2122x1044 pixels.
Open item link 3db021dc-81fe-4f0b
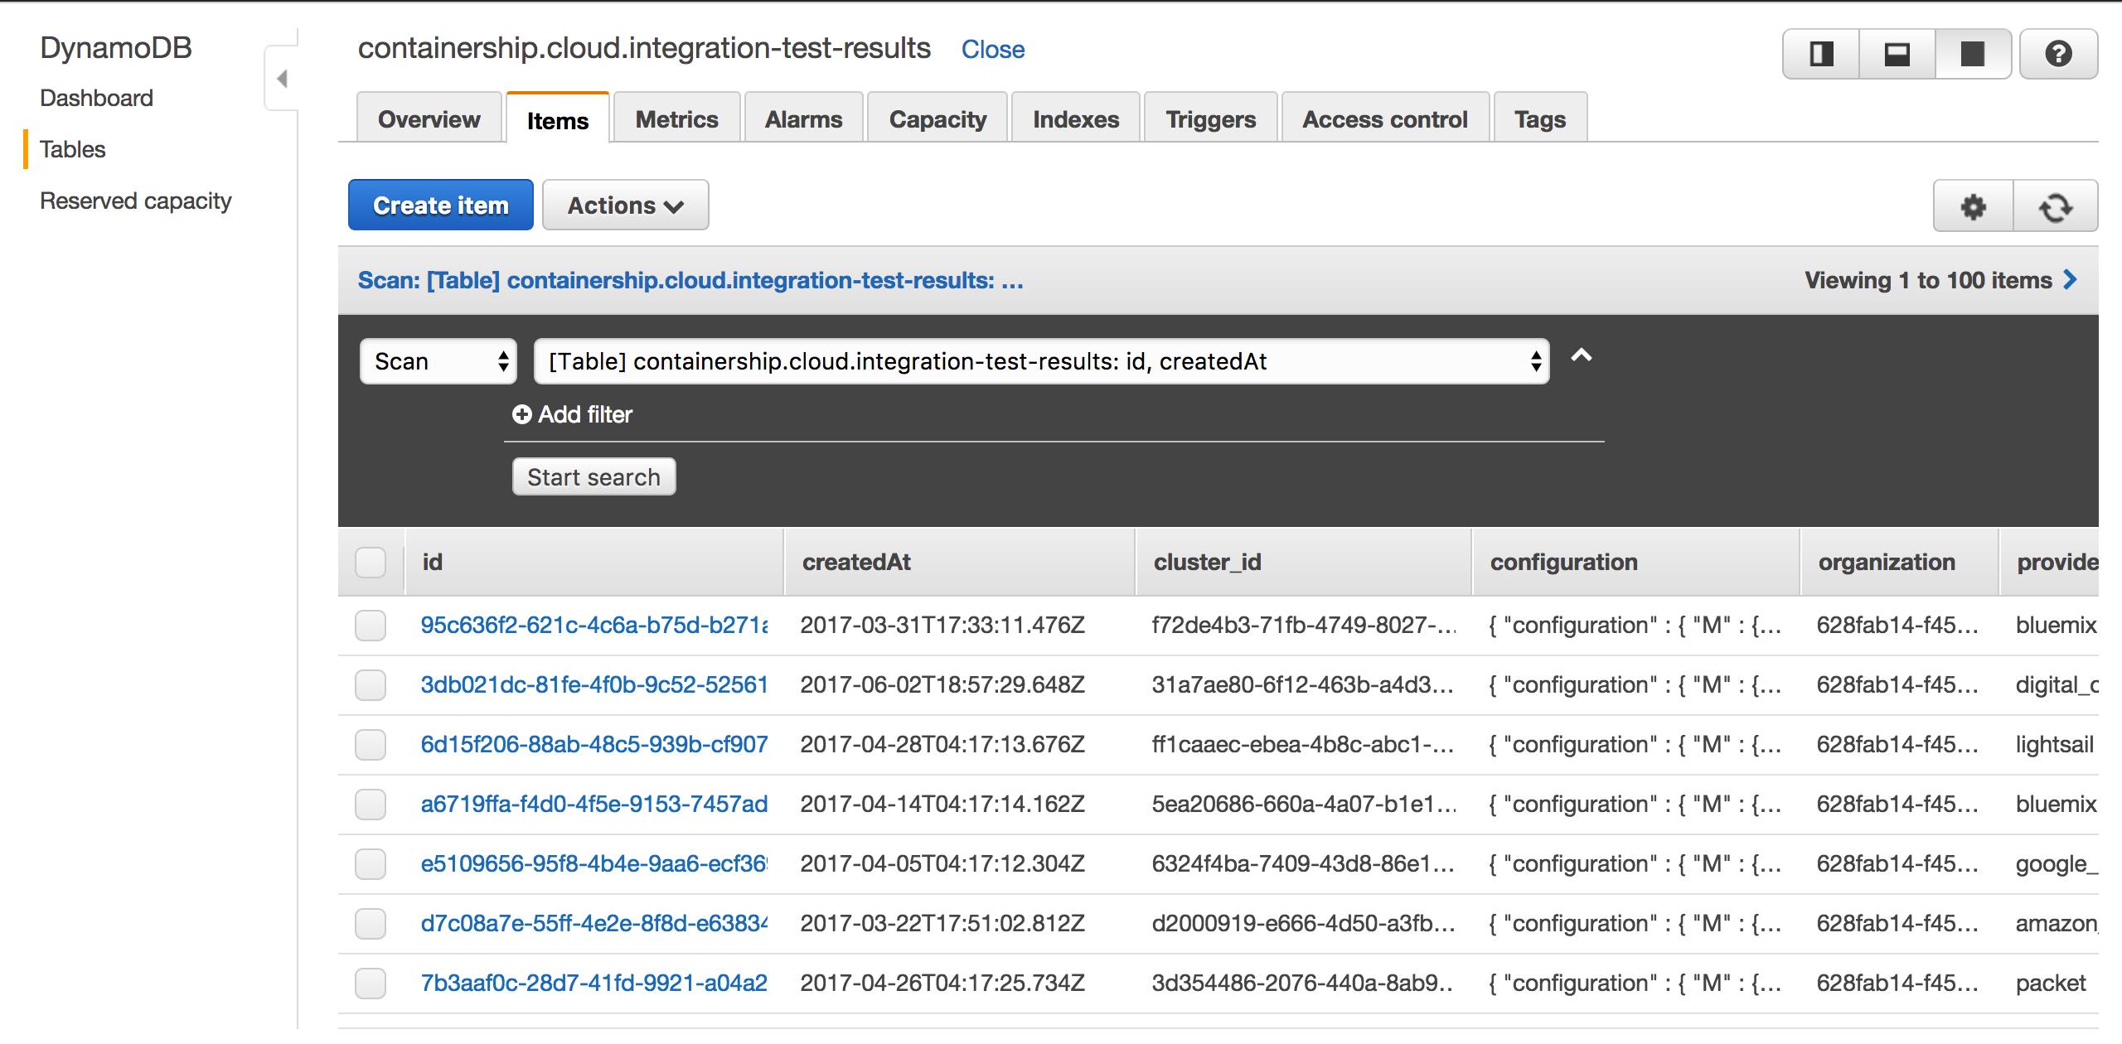[593, 685]
